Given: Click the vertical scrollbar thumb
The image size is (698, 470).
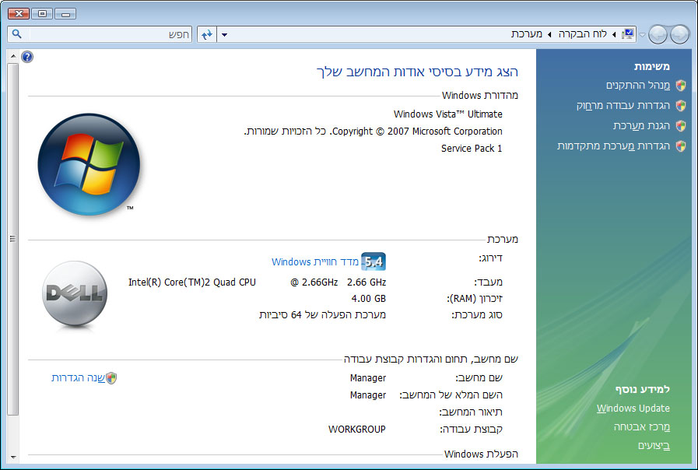Looking at the screenshot, I should tap(13, 239).
